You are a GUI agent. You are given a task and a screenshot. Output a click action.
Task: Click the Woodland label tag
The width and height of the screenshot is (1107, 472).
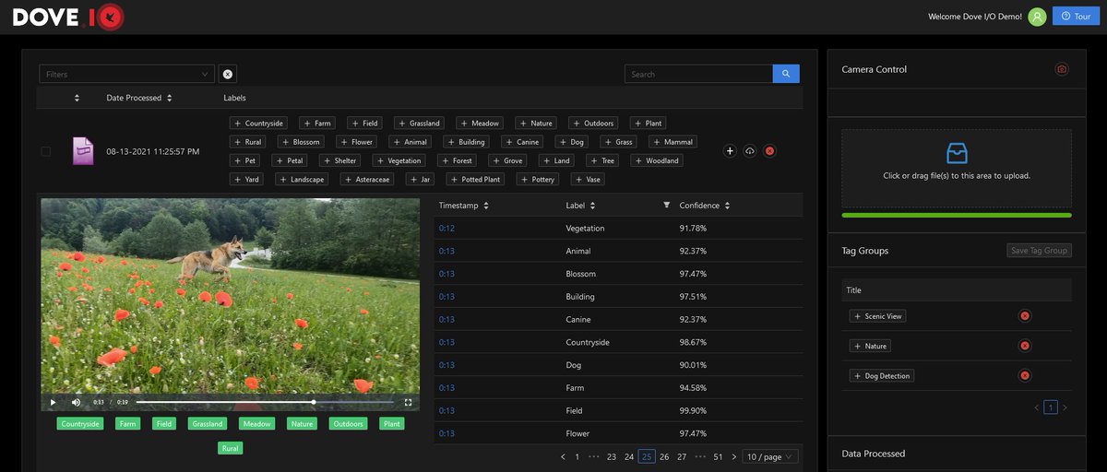(657, 160)
